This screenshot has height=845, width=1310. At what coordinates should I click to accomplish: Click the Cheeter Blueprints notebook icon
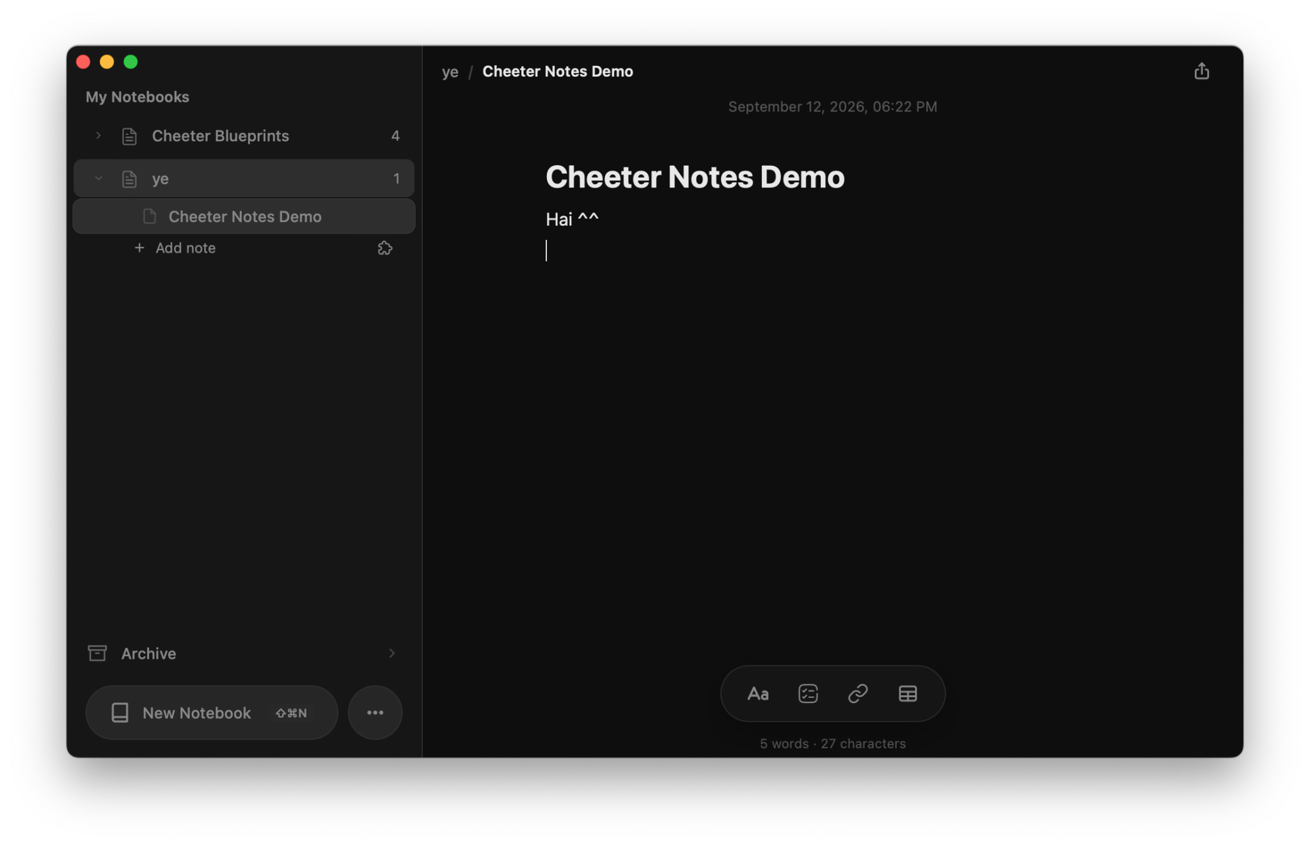129,136
